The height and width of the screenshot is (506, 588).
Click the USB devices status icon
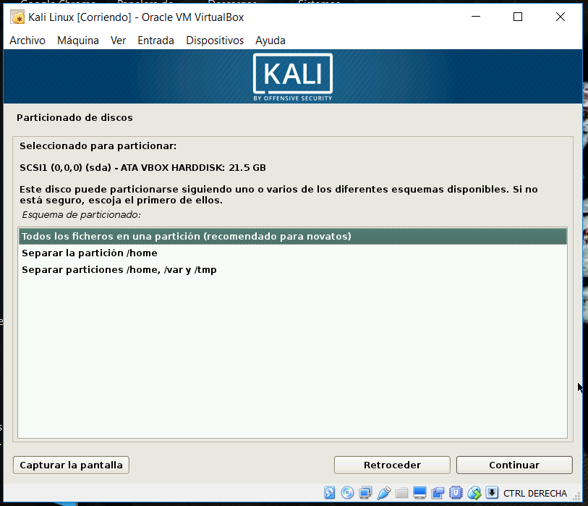[384, 493]
